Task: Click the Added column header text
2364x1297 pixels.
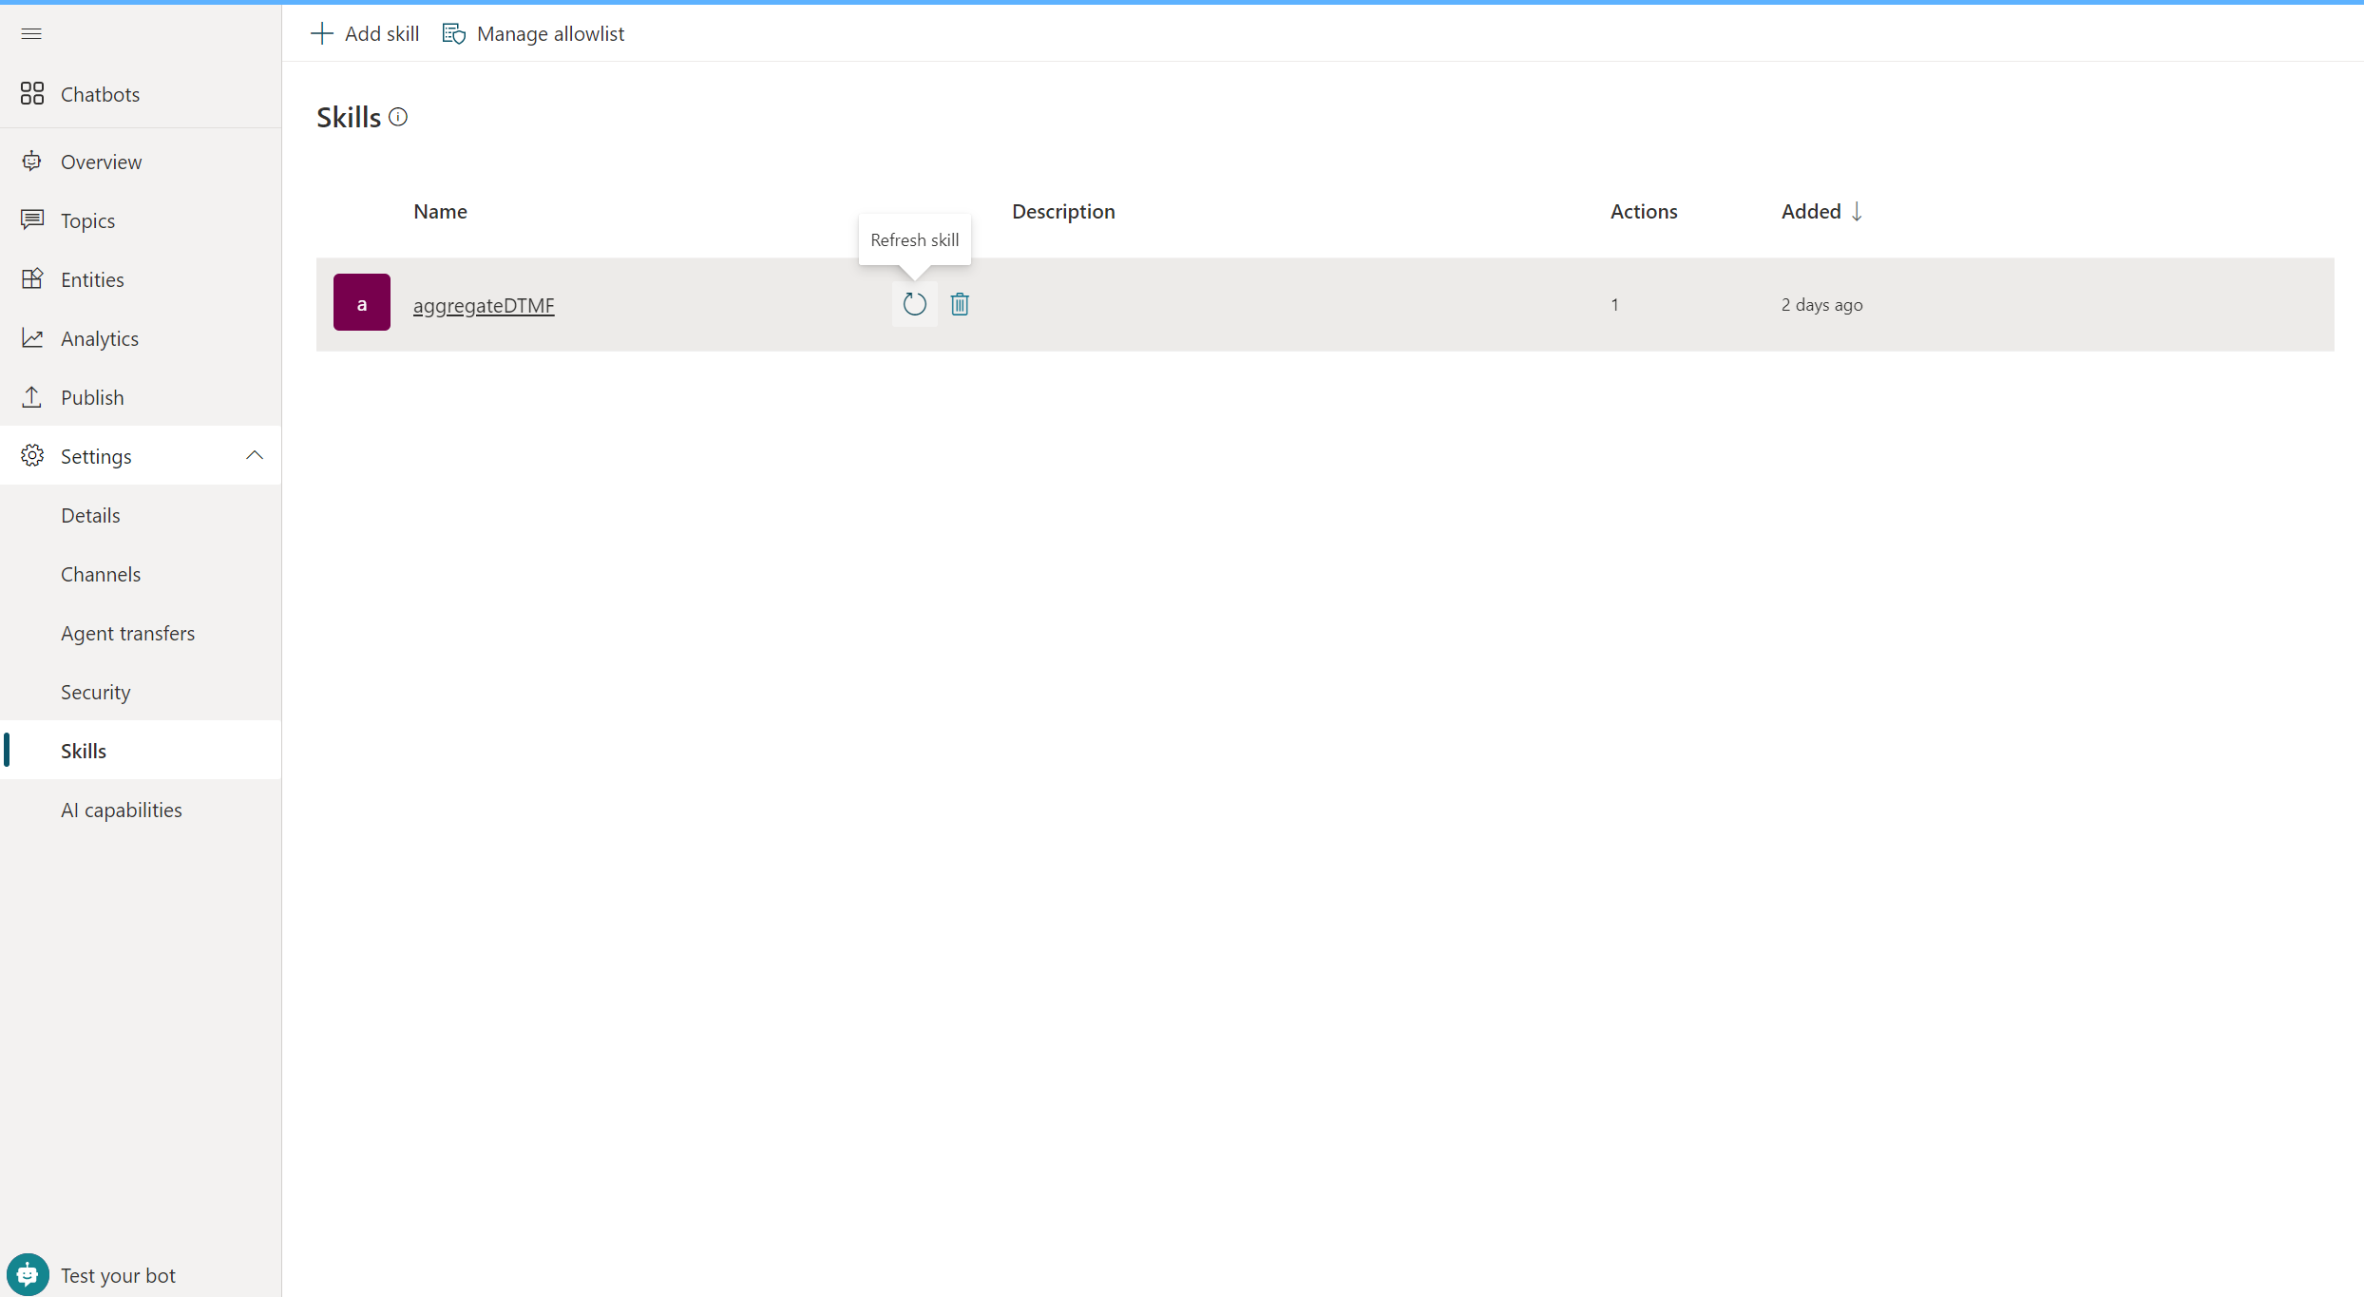Action: 1811,211
